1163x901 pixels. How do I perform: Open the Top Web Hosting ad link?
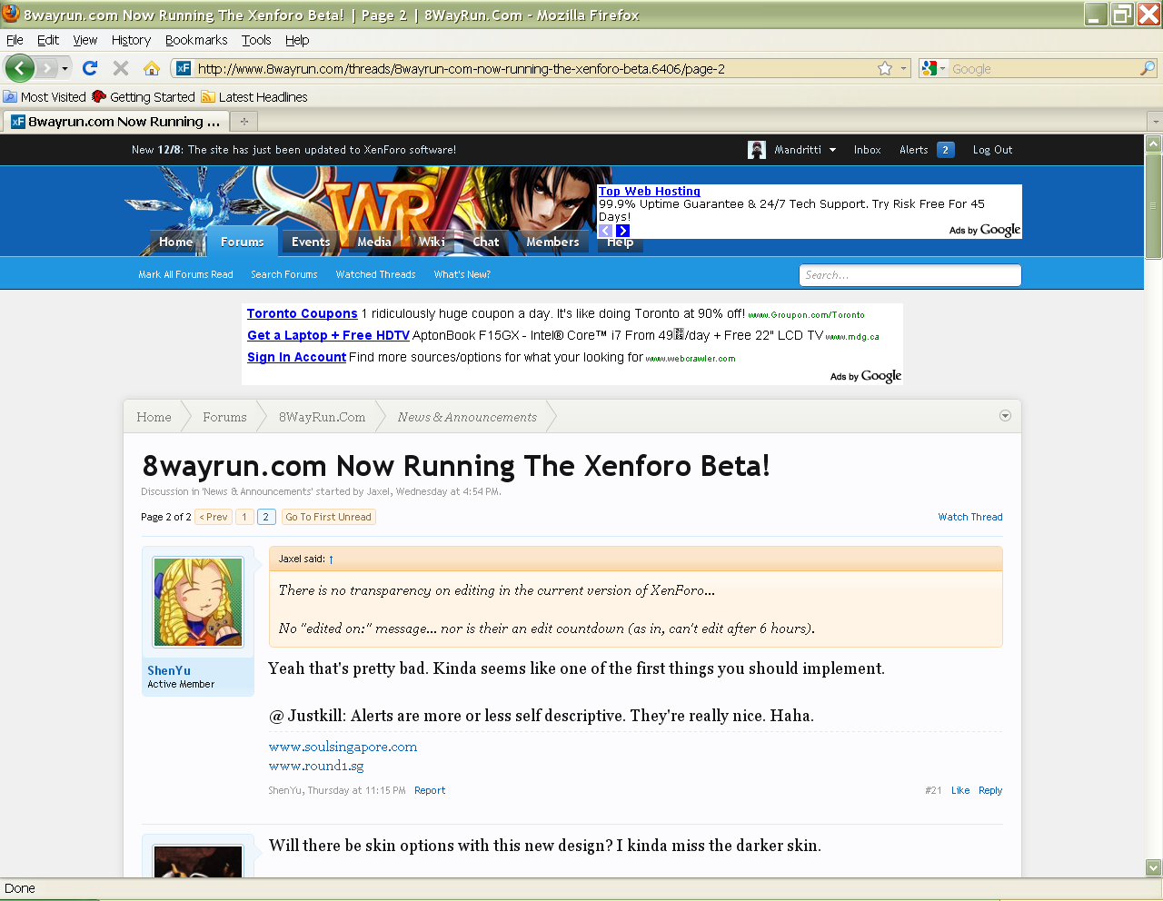pyautogui.click(x=650, y=192)
